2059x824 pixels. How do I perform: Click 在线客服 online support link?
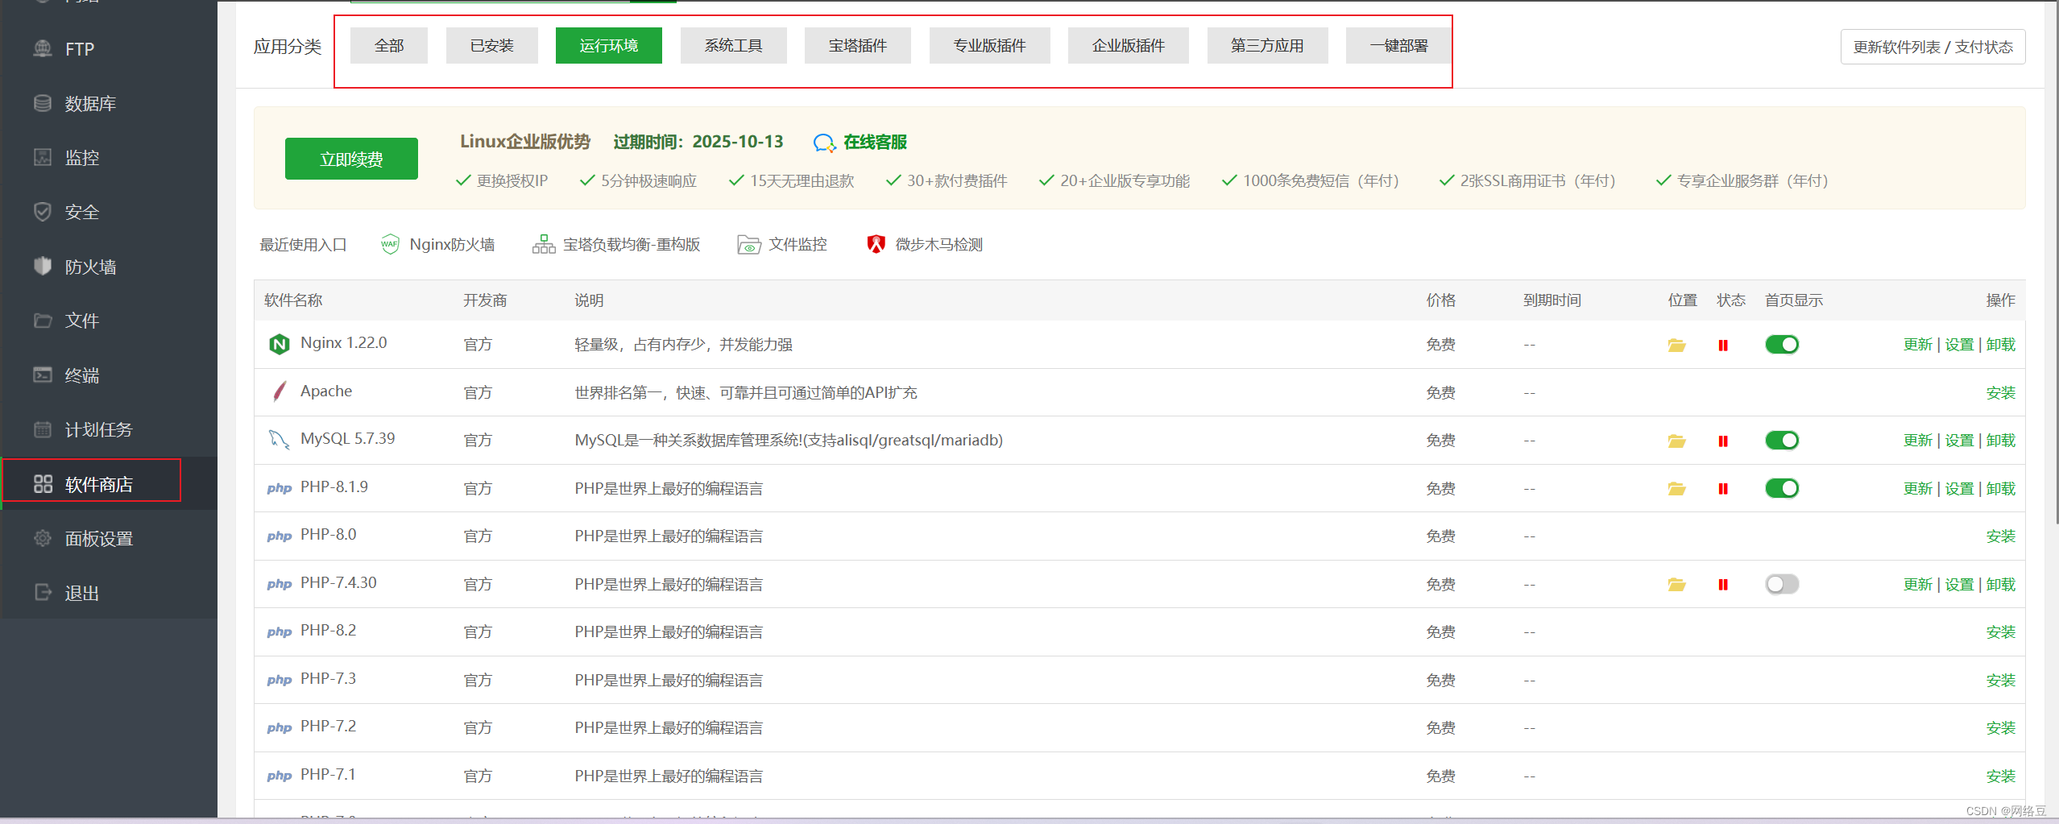click(x=874, y=143)
